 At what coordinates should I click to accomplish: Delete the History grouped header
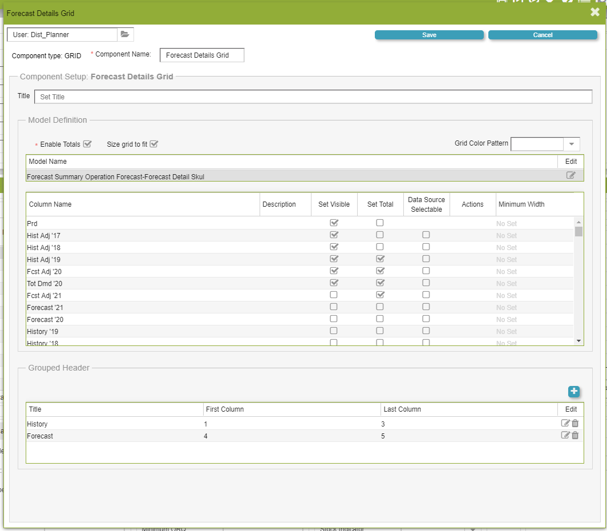[575, 423]
